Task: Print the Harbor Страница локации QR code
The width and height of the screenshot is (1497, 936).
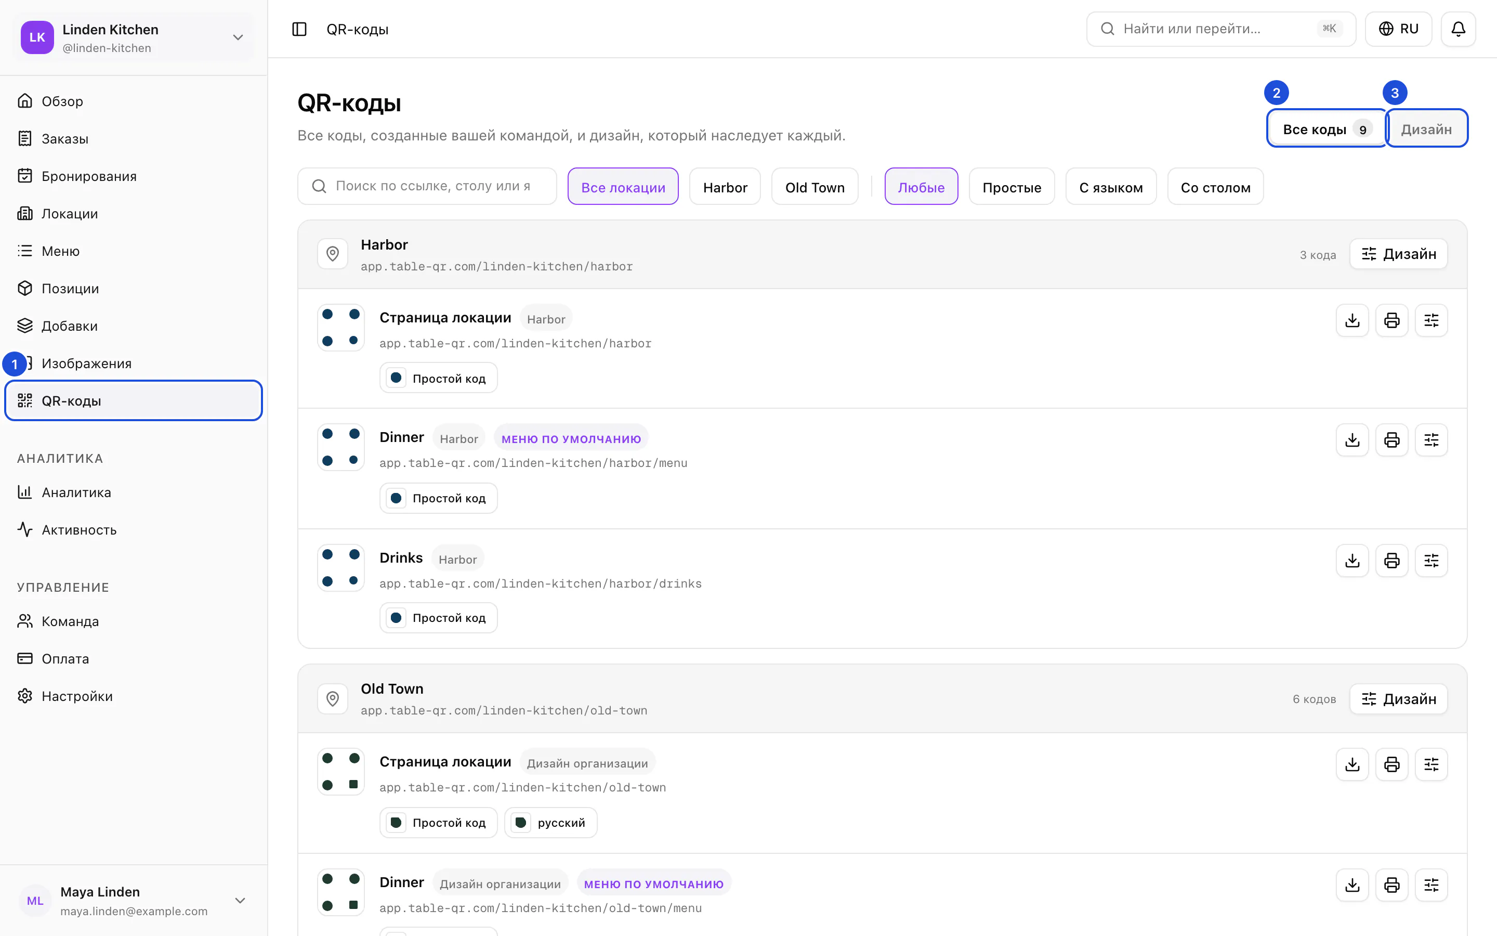Action: [x=1392, y=321]
